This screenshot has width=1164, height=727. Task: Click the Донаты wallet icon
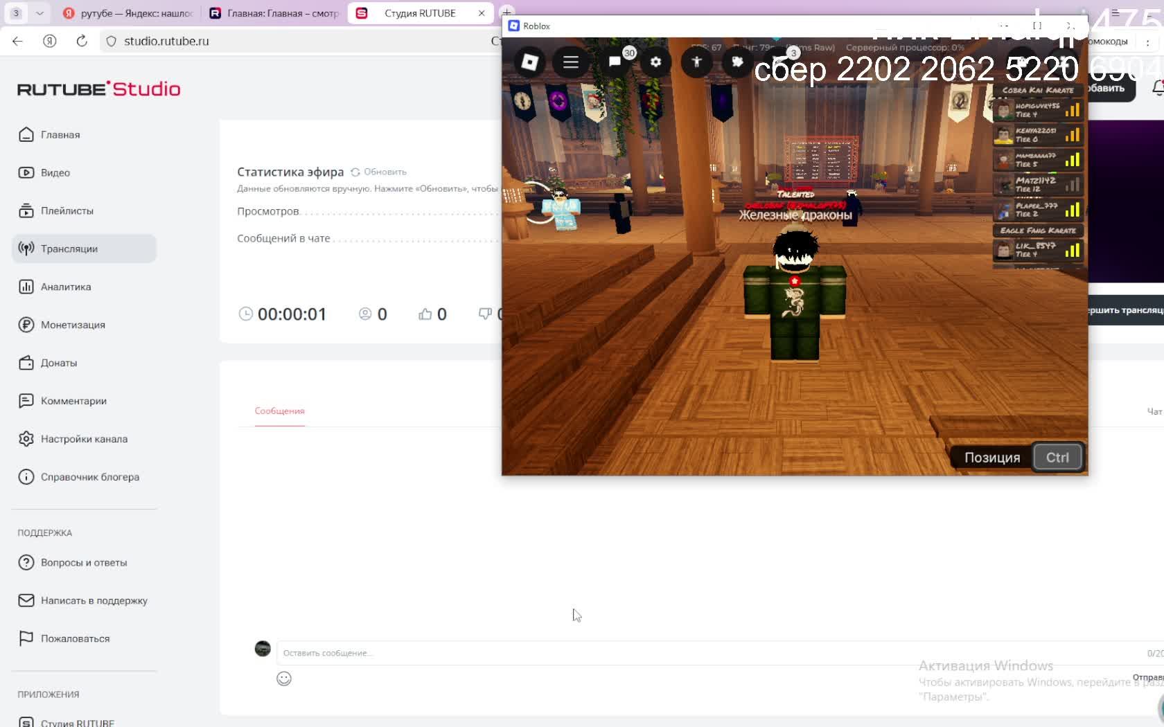tap(26, 363)
